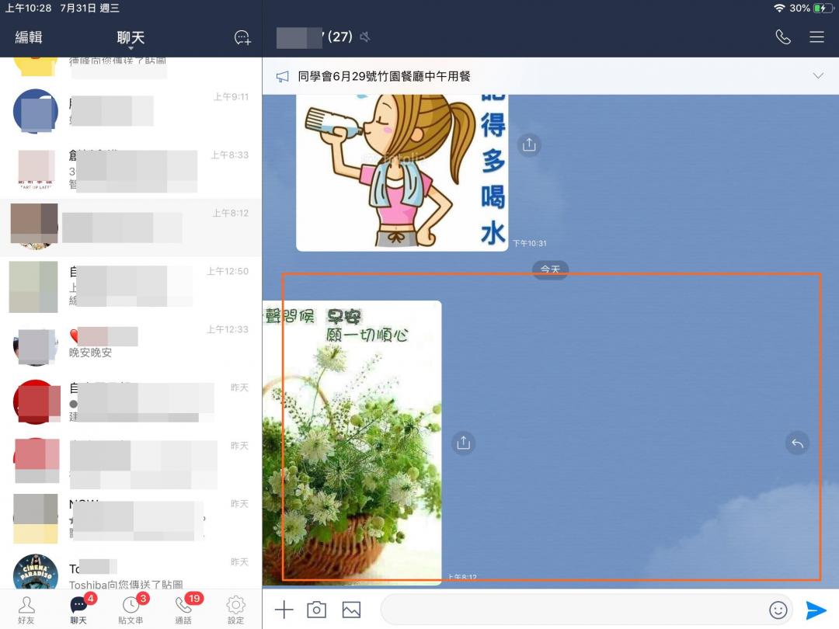The image size is (839, 629).
Task: Open the emoji sticker picker
Action: (778, 610)
